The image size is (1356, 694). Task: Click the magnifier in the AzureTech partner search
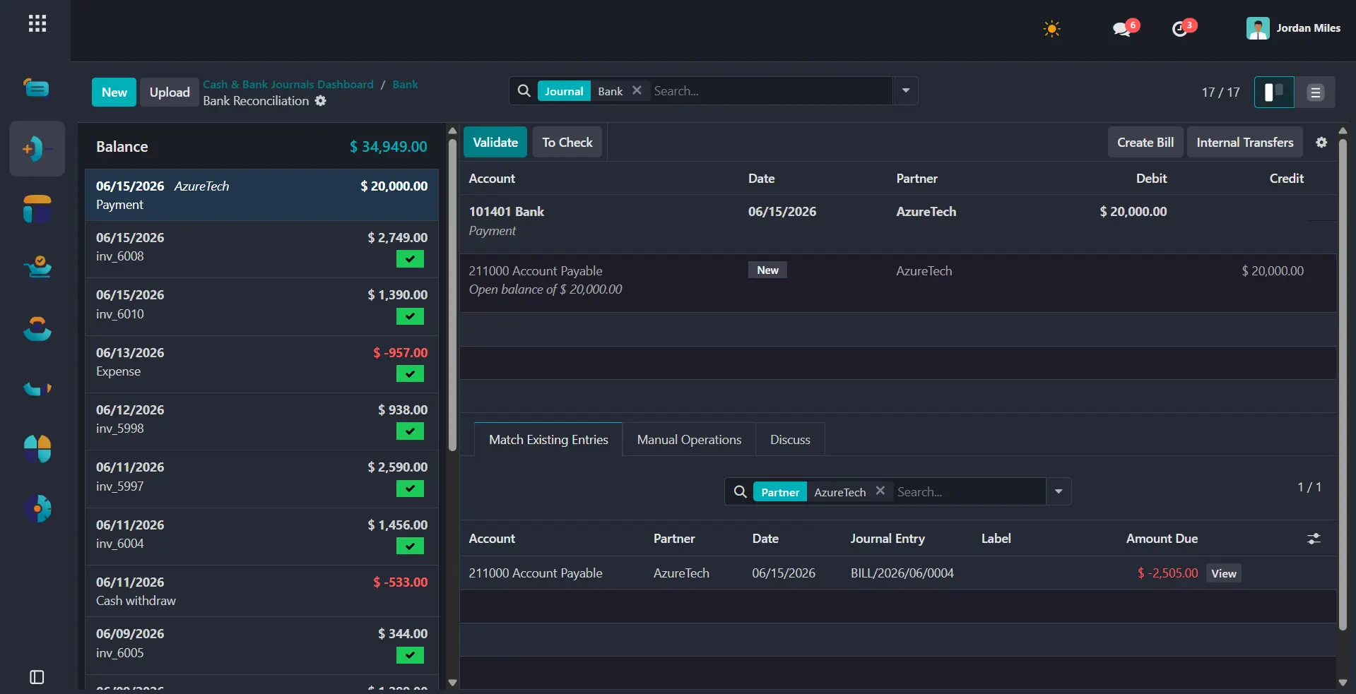(x=740, y=492)
